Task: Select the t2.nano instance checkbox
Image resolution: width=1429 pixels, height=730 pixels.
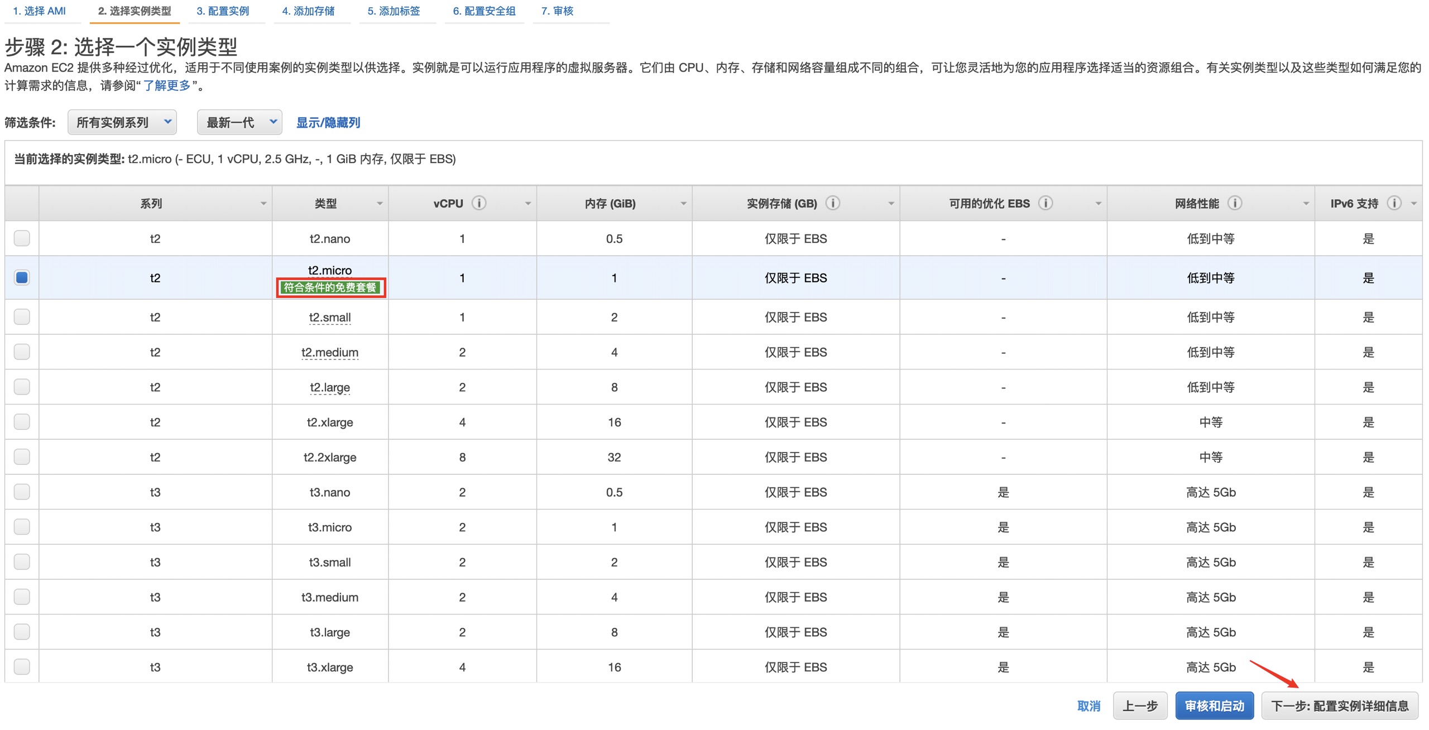Action: coord(22,238)
